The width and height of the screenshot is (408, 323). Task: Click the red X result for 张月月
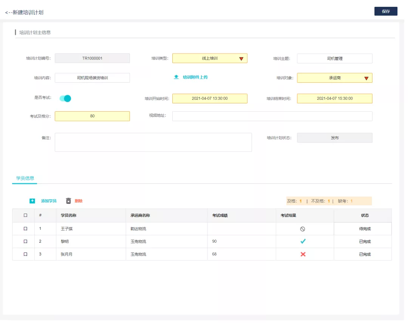303,254
